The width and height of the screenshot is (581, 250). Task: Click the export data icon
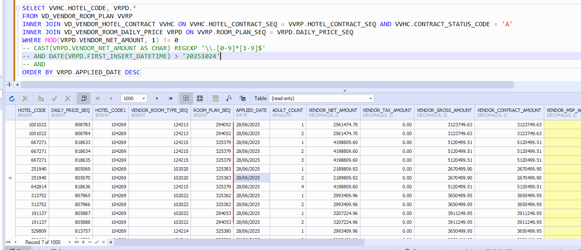[243, 98]
